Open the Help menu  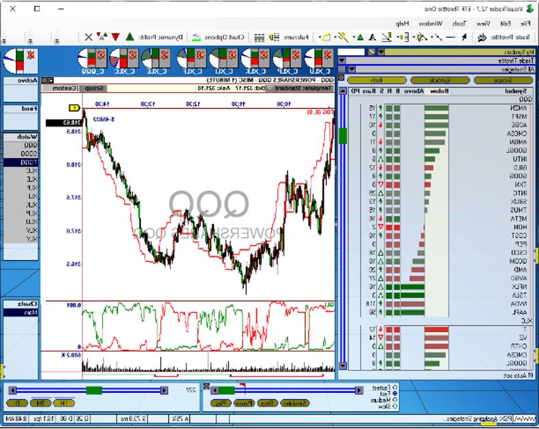402,23
